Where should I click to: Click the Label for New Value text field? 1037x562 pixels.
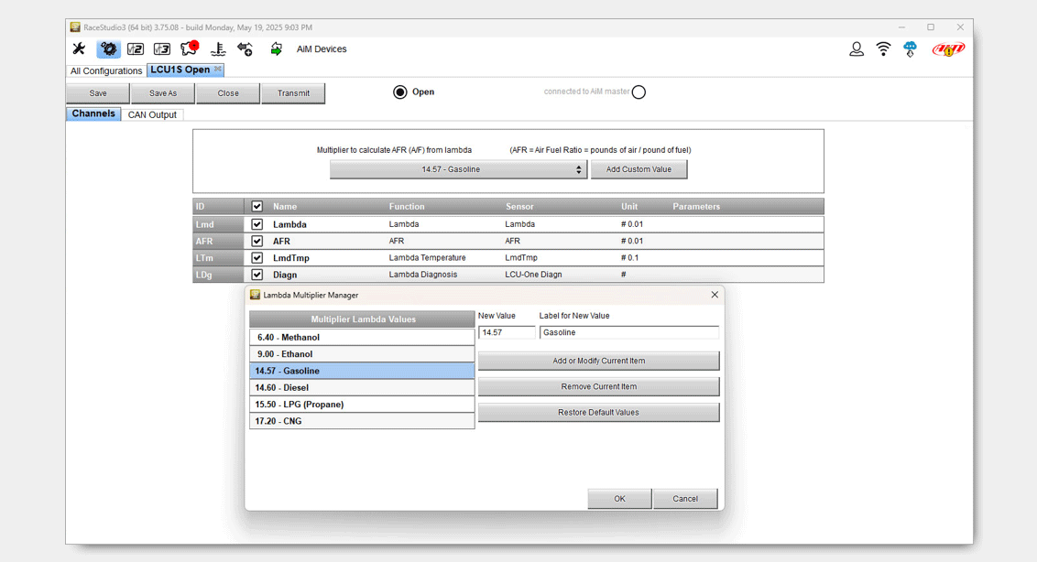tap(628, 333)
